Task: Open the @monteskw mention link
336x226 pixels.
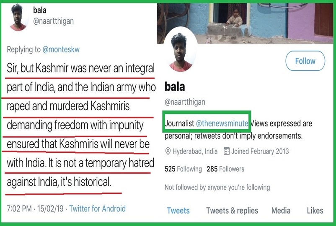Action: point(61,50)
